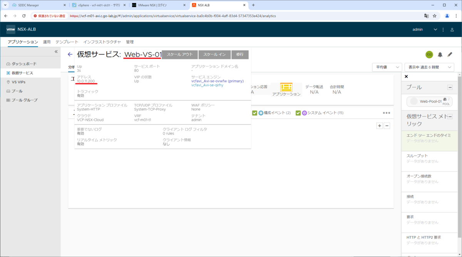Click the browser back arrow
This screenshot has width=462, height=257.
pyautogui.click(x=6, y=16)
